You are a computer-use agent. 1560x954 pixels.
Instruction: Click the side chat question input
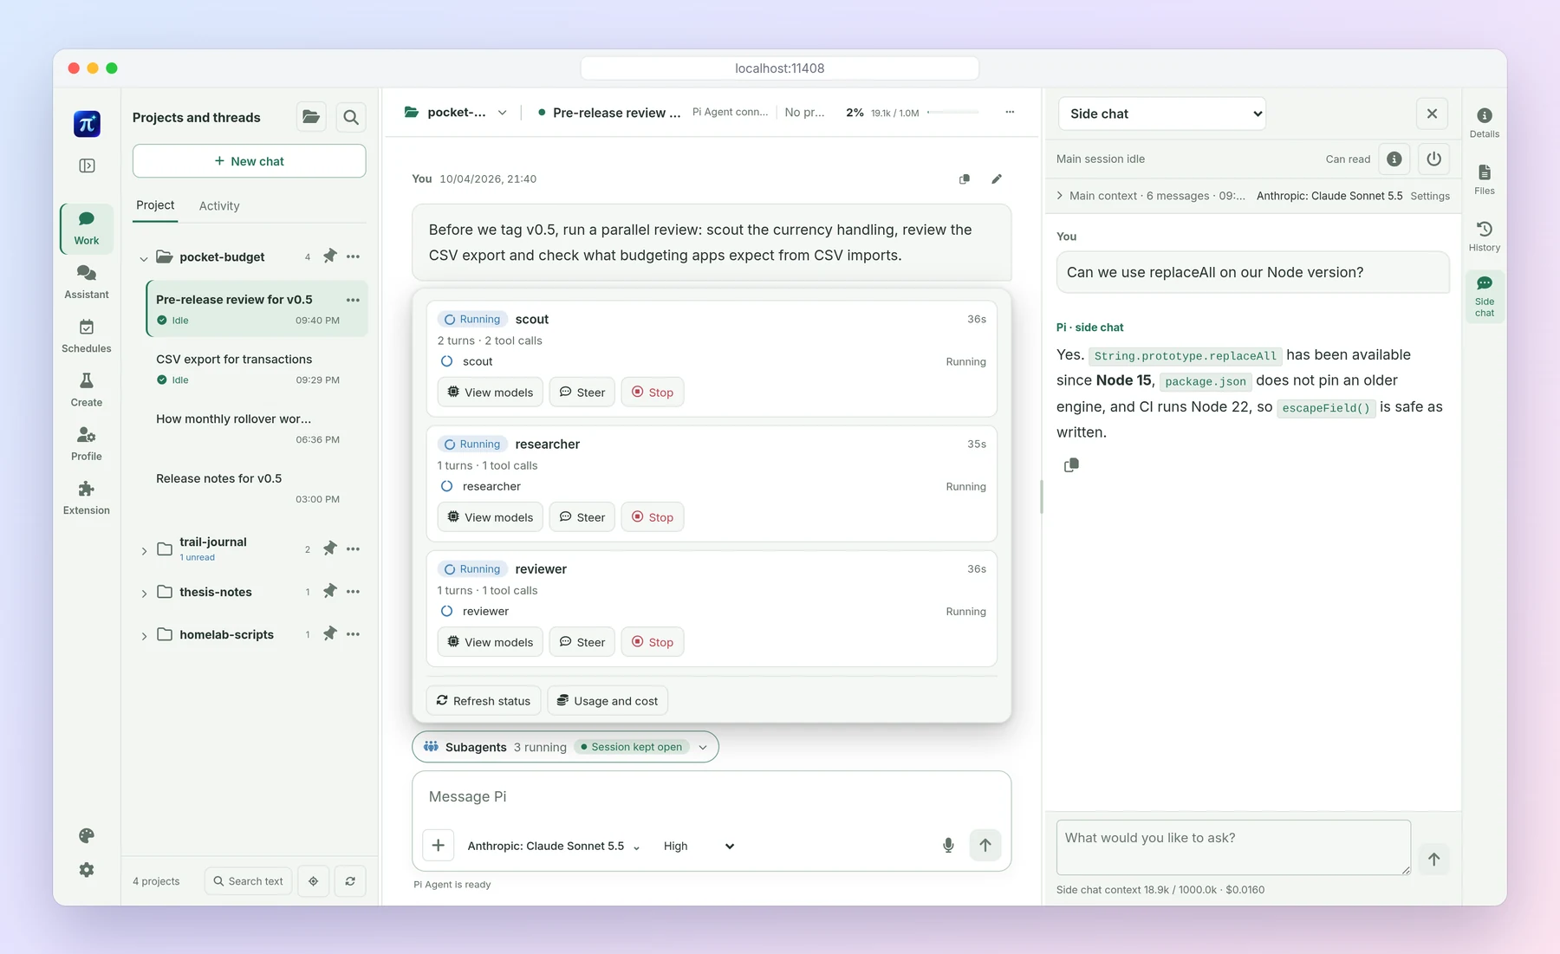(1233, 847)
